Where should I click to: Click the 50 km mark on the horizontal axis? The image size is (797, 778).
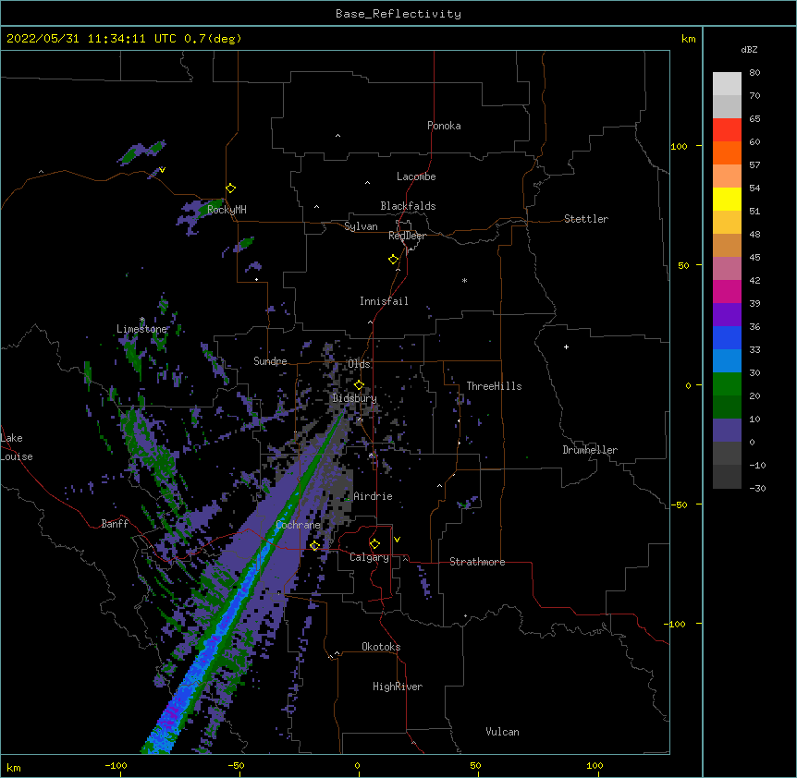pos(475,765)
